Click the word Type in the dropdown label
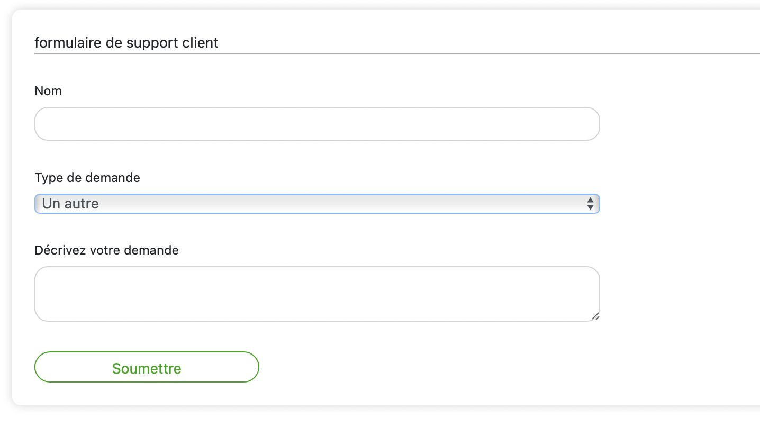This screenshot has height=436, width=760. click(49, 178)
